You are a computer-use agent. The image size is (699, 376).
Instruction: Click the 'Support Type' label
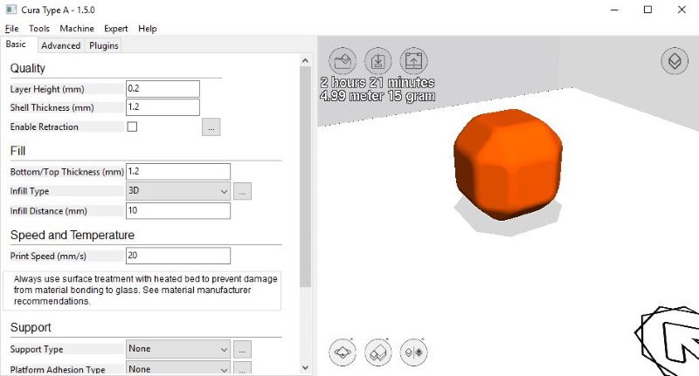pos(37,349)
